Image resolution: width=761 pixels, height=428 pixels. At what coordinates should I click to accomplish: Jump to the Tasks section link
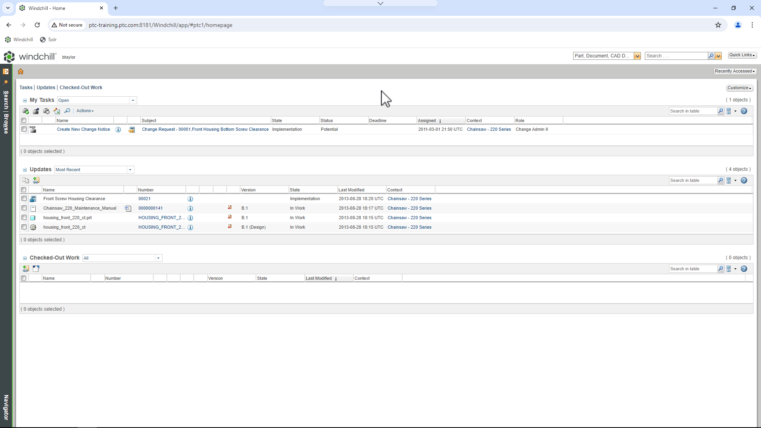tap(26, 88)
